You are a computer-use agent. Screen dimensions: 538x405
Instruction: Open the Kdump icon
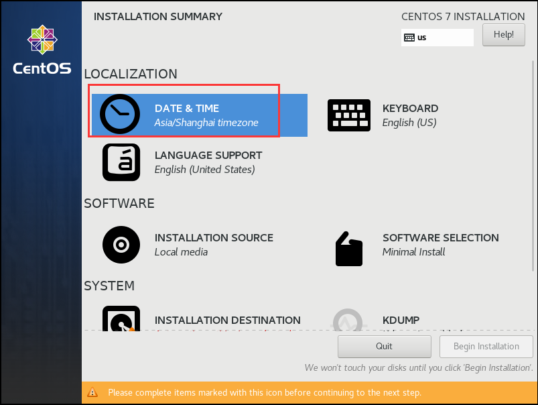tap(348, 320)
